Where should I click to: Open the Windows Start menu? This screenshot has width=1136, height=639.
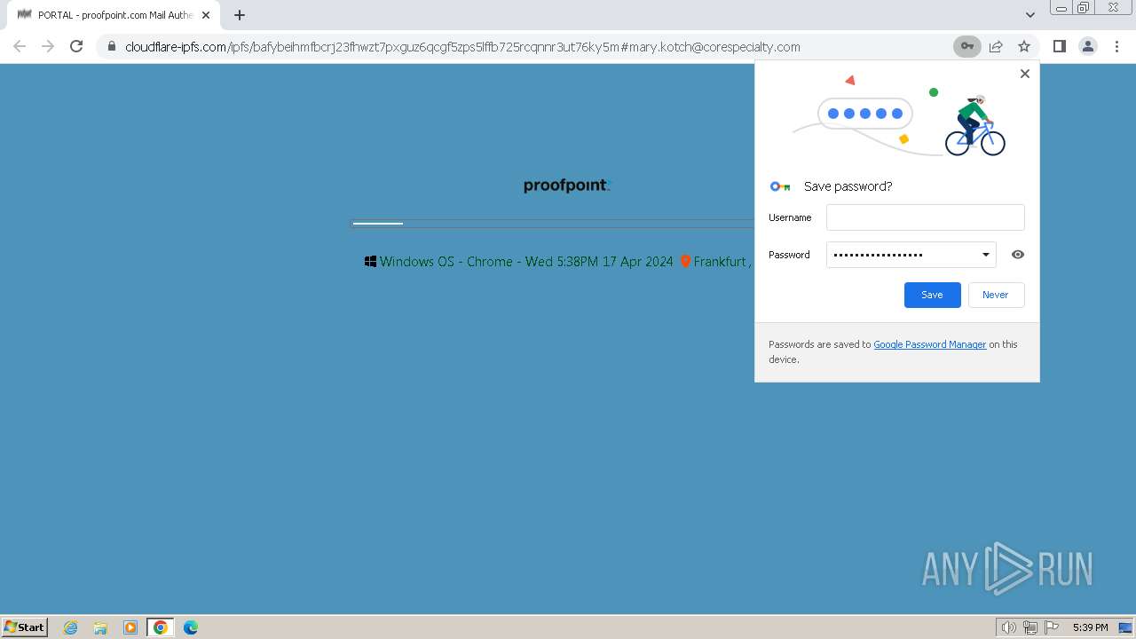click(x=25, y=627)
